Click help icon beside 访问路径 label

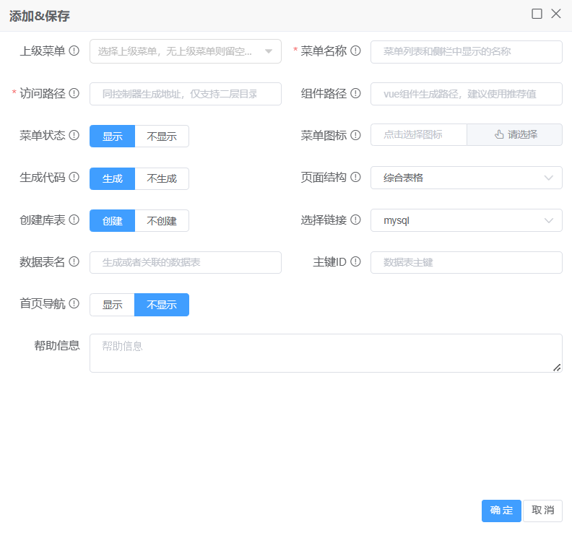coord(74,93)
